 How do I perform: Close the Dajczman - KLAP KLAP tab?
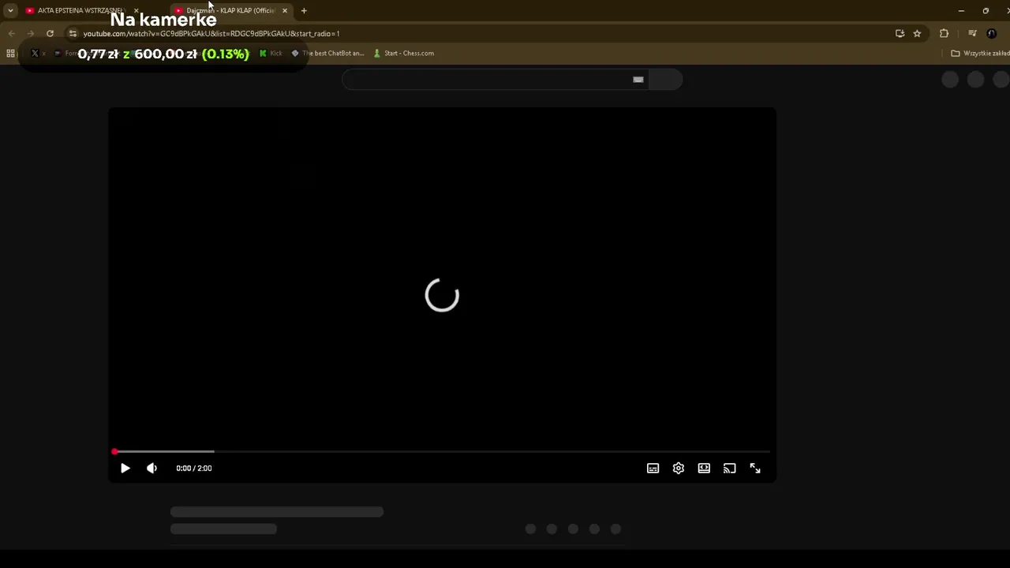click(x=285, y=10)
